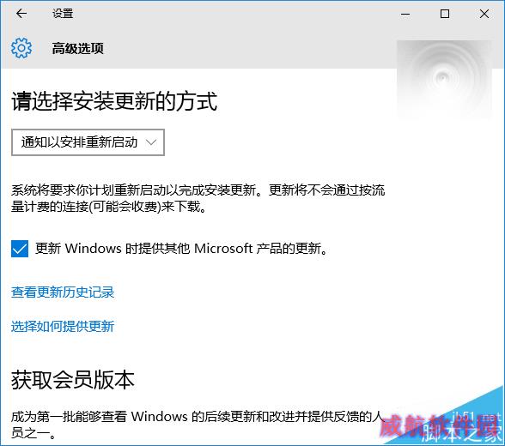Open 选择如何提供更新 link
The height and width of the screenshot is (446, 505).
pos(63,326)
